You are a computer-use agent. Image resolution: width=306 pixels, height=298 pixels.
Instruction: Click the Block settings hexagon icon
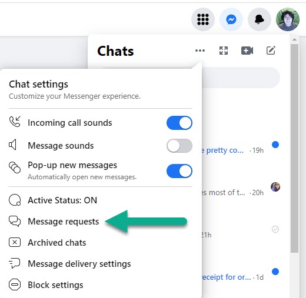(x=15, y=284)
